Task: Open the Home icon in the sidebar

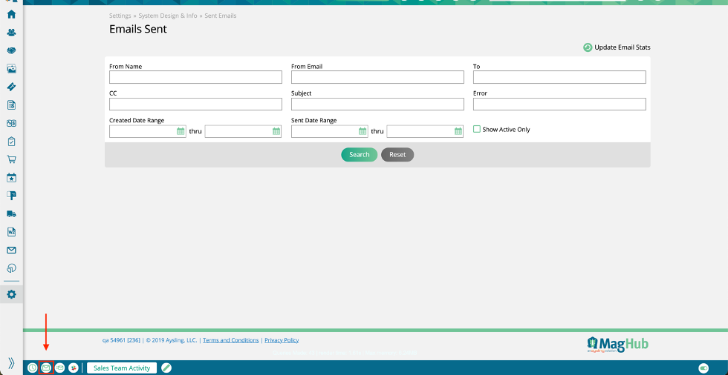Action: coord(11,14)
